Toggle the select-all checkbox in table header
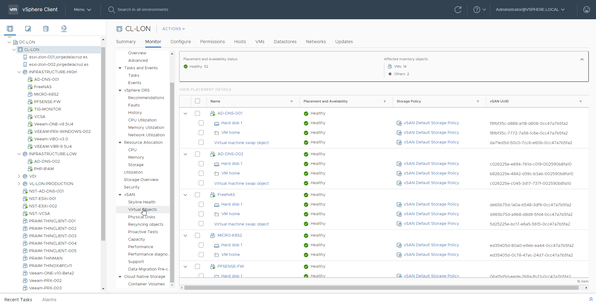The image size is (596, 304). point(197,101)
